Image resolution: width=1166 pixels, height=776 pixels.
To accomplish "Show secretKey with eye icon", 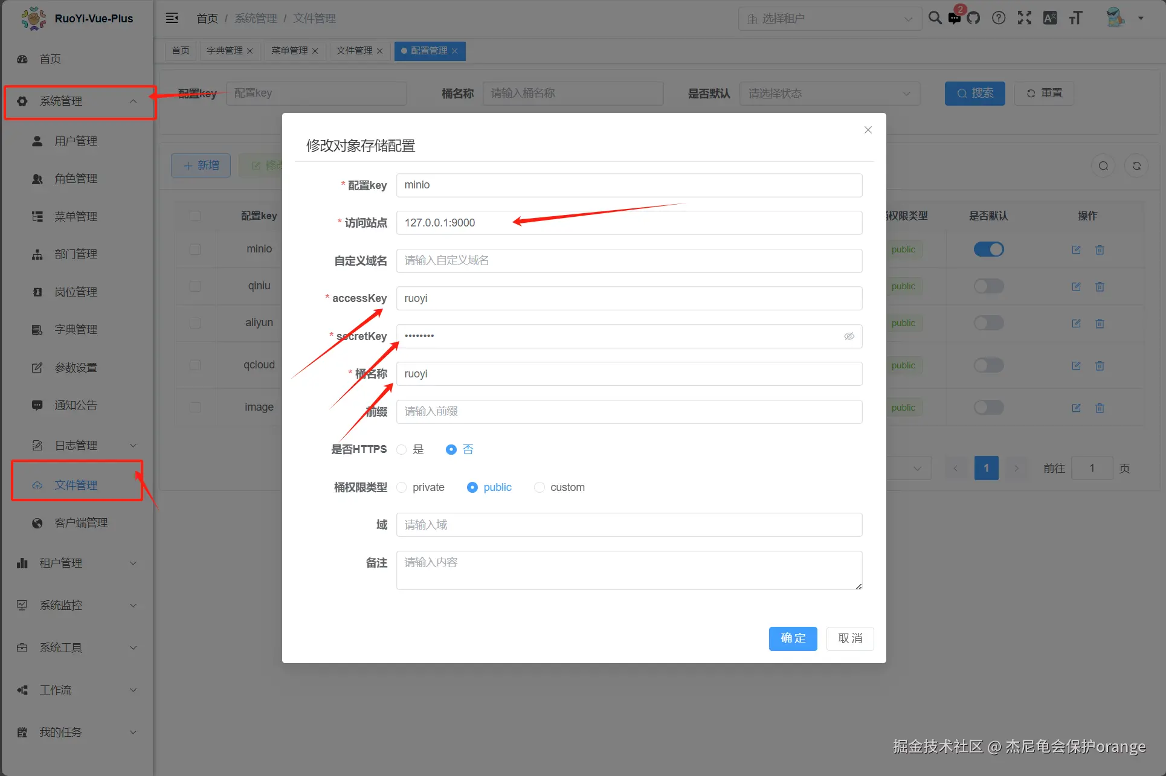I will pos(849,336).
